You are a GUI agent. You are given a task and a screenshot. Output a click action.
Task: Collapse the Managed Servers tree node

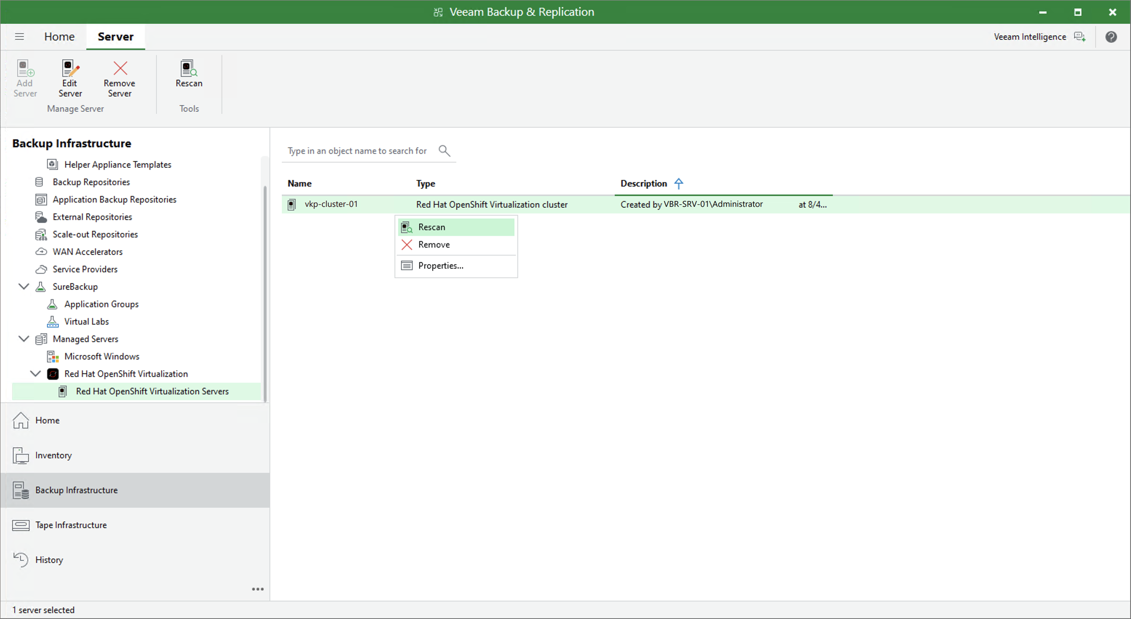[24, 339]
